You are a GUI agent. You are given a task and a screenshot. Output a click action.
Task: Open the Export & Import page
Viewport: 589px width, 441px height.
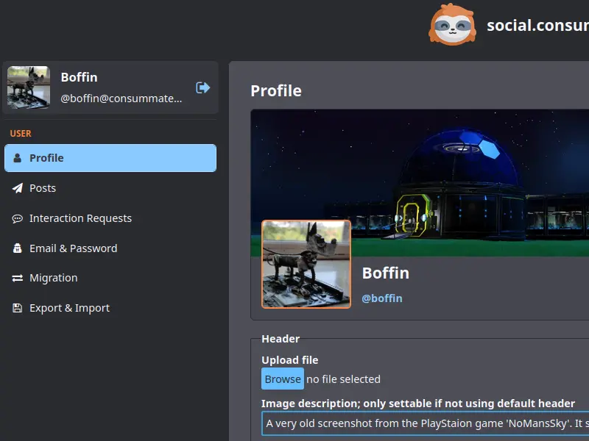pyautogui.click(x=69, y=308)
